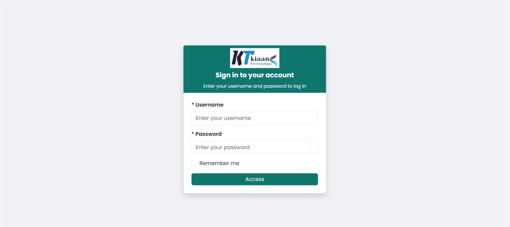The width and height of the screenshot is (510, 227).
Task: Tick the Remember me checkbox
Action: [194, 163]
